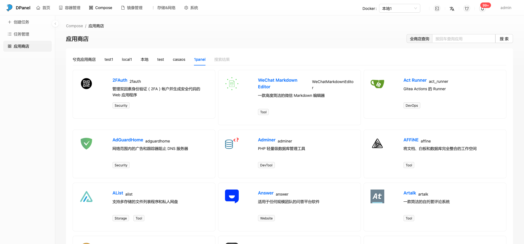Open admin user menu
Image resolution: width=524 pixels, height=244 pixels.
point(506,8)
